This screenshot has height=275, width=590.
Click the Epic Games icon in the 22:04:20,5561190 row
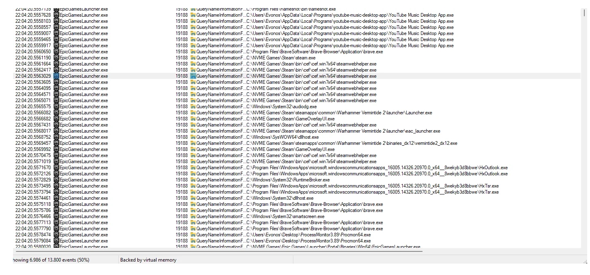pos(56,58)
